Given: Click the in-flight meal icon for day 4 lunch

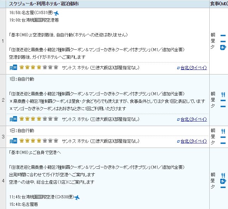Looking at the screenshot, I should tap(223, 181).
